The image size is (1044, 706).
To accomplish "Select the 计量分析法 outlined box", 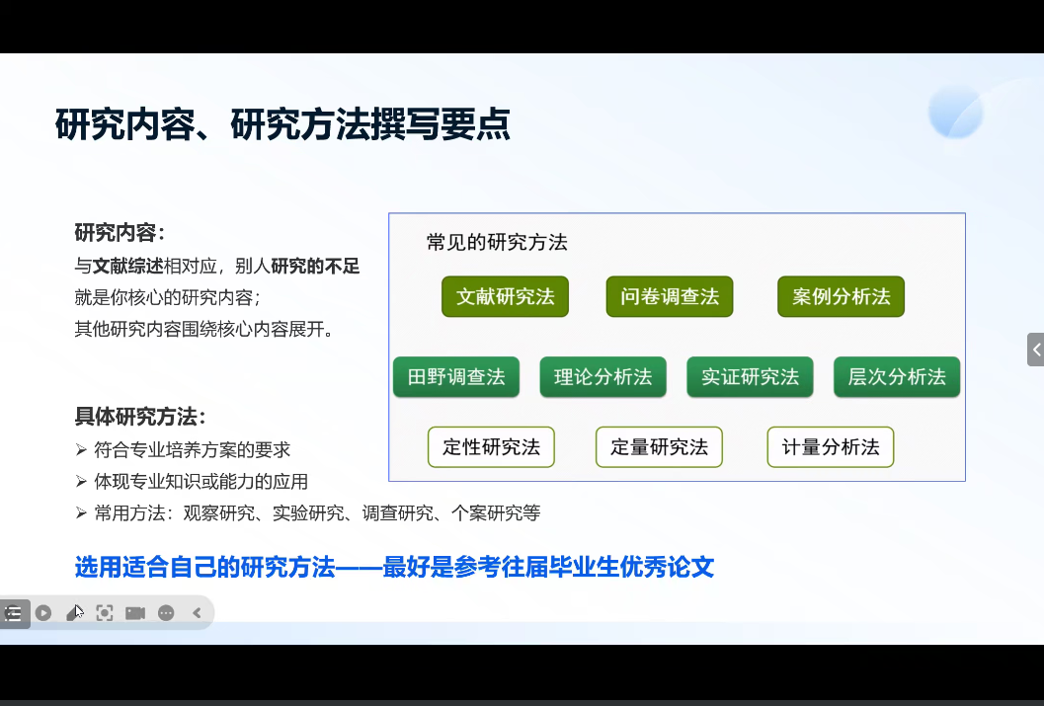I will pos(830,447).
